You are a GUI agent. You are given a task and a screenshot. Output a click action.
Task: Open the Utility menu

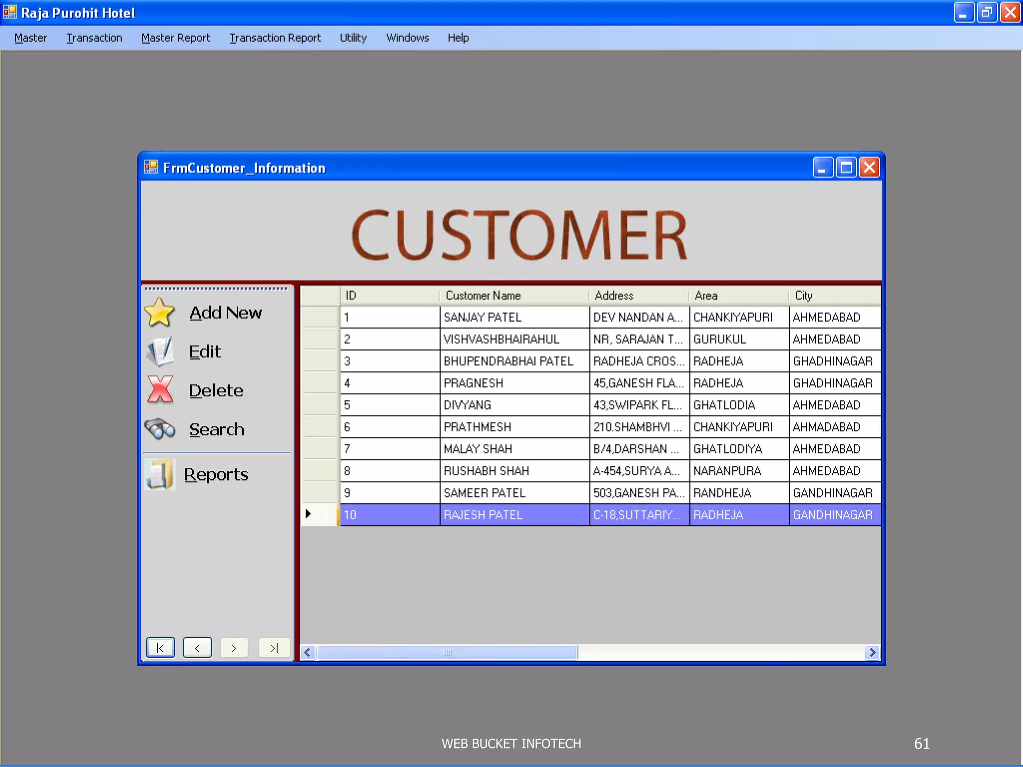[x=353, y=38]
